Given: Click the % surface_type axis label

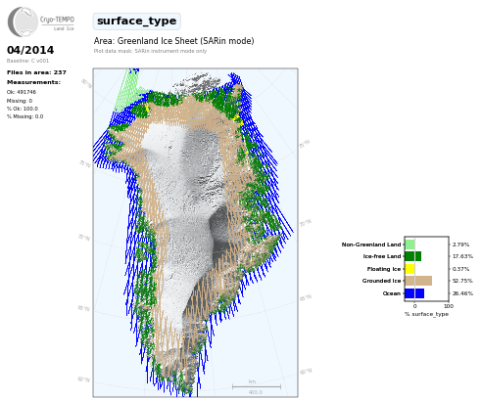Looking at the screenshot, I should [x=426, y=314].
